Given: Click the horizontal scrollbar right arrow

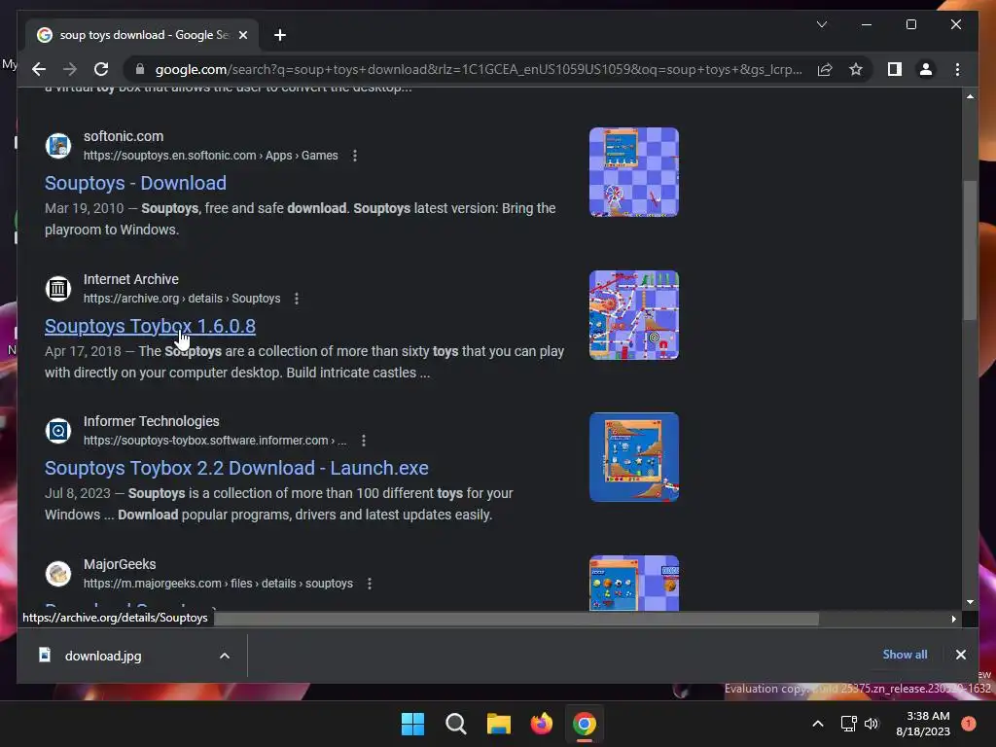Looking at the screenshot, I should click(x=953, y=619).
